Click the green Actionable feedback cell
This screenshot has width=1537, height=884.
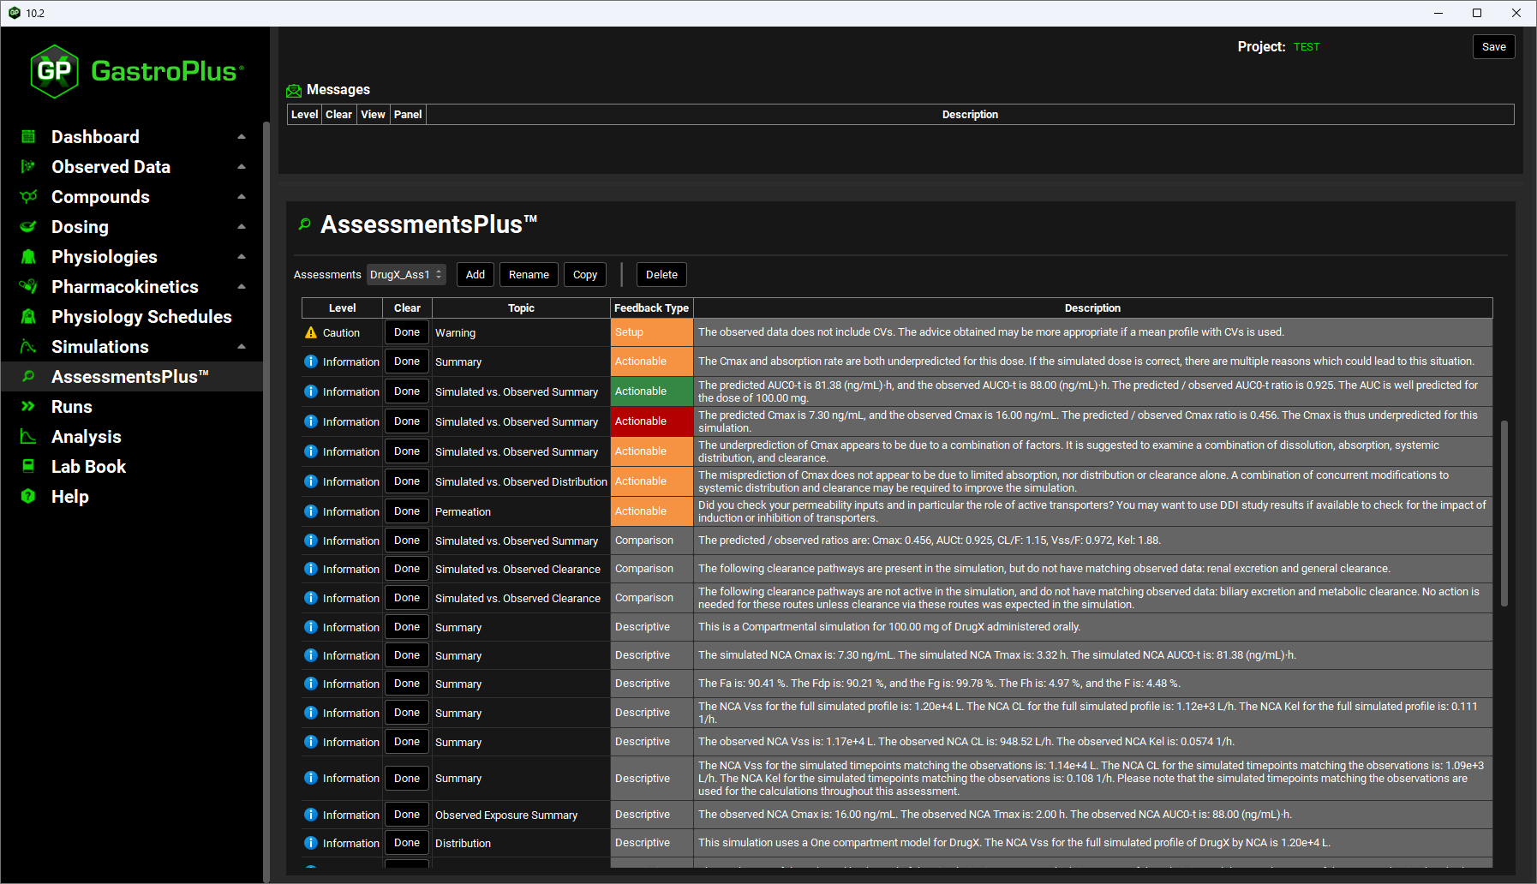click(652, 391)
